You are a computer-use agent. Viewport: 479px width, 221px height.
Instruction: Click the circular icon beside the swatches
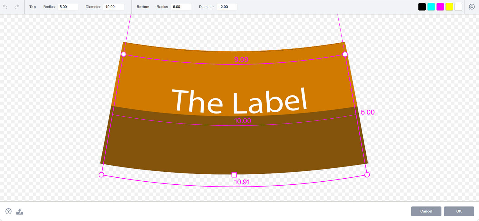[472, 7]
